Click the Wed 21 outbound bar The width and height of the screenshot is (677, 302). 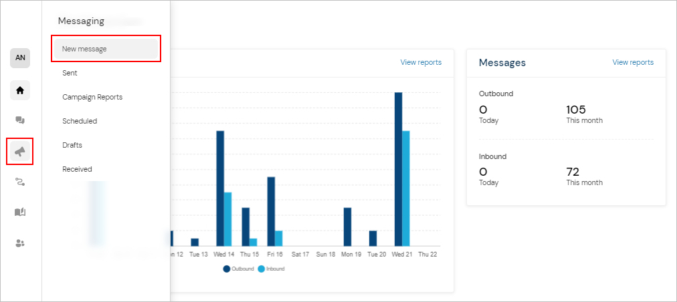398,169
